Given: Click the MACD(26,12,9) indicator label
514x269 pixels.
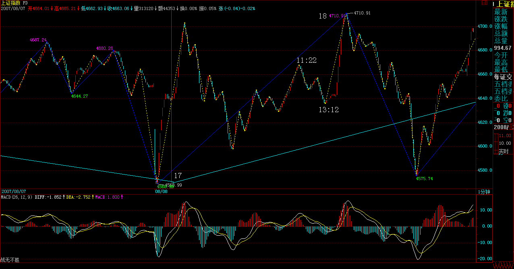Looking at the screenshot, I should (x=16, y=197).
